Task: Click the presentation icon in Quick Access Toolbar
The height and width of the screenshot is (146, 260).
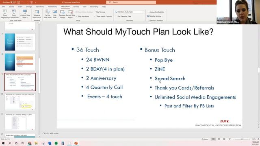Action: [x=32, y=2]
